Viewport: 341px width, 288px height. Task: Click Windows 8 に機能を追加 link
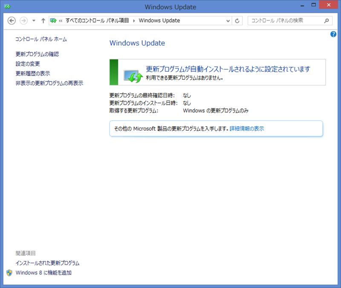[43, 273]
